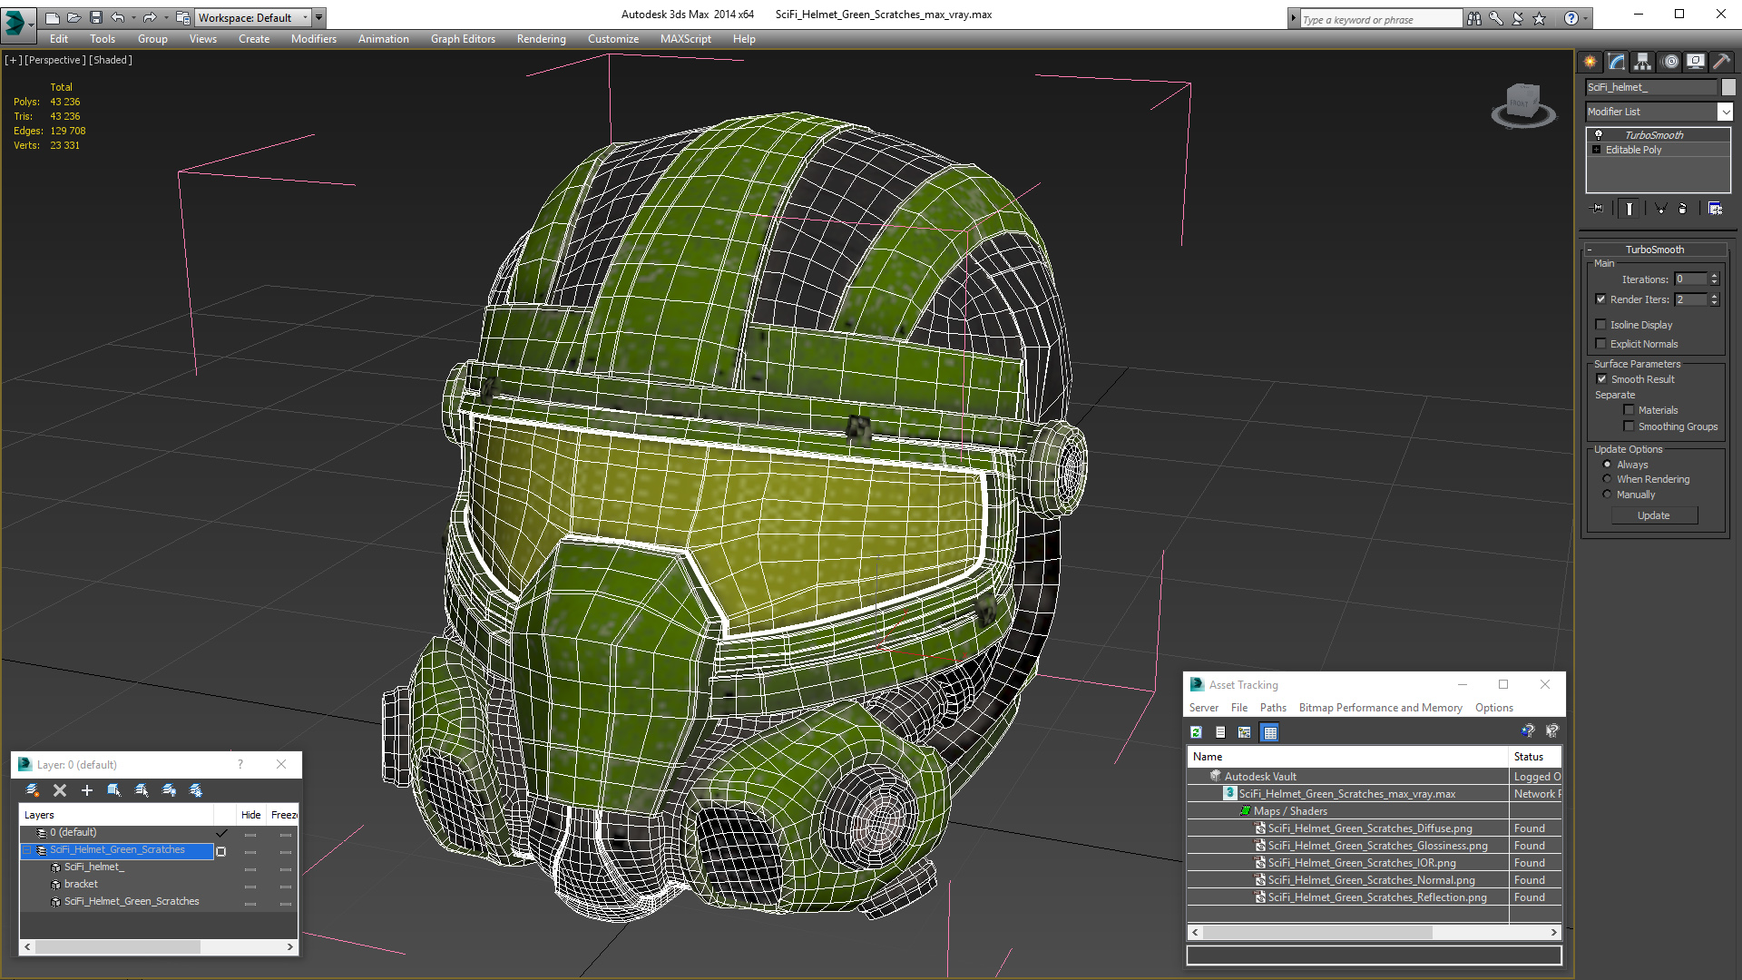Screen dimensions: 1742x980
Task: Click the TurboSmooth Update button
Action: 1653,515
